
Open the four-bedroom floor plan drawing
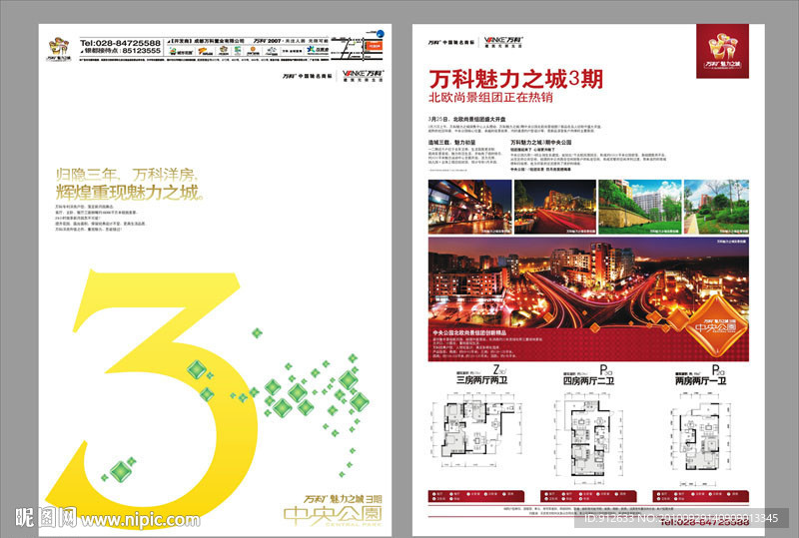click(589, 438)
